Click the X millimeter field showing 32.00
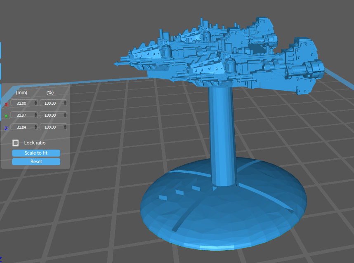Viewport: 354px width, 263px height. point(22,103)
